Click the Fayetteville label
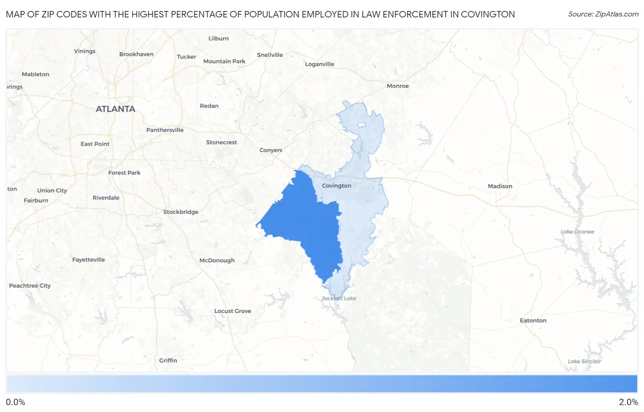Image resolution: width=644 pixels, height=412 pixels. [x=88, y=260]
